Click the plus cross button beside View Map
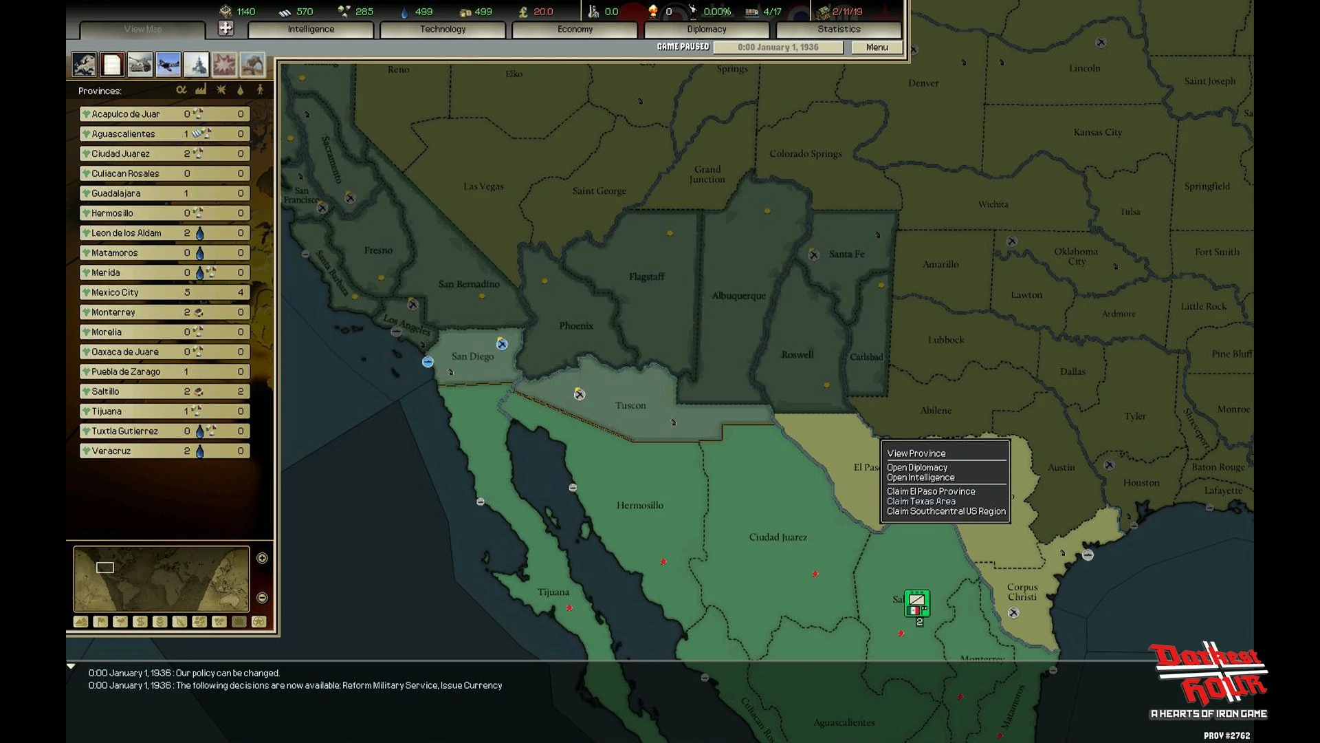The height and width of the screenshot is (743, 1320). 225,28
